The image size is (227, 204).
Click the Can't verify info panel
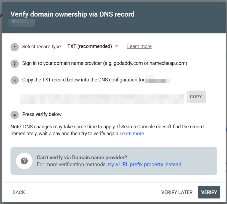(113, 161)
